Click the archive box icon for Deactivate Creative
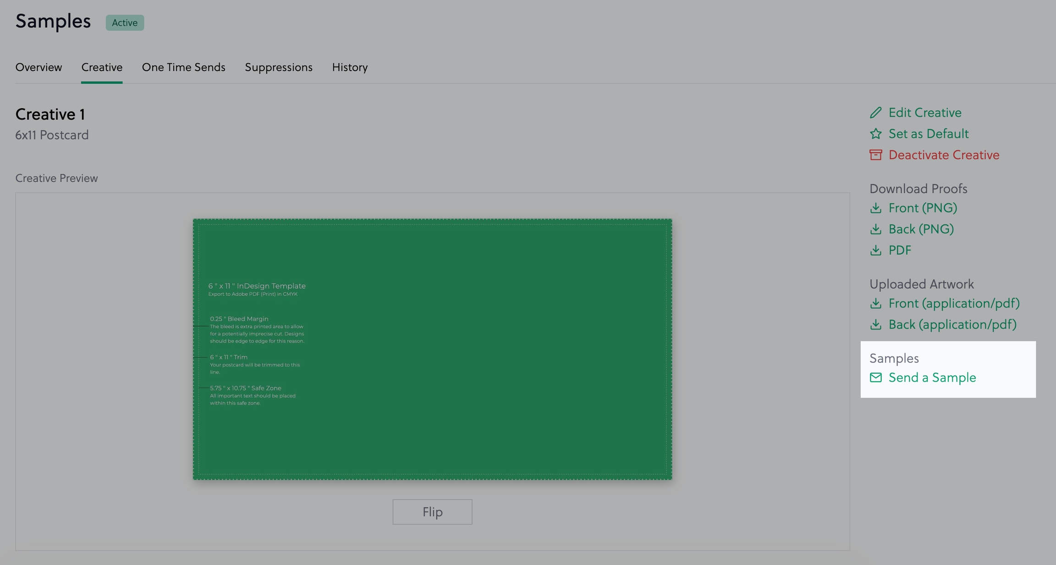Screen dimensions: 1056x565 [x=875, y=155]
